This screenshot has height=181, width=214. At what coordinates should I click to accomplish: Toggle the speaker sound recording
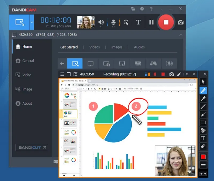tap(101, 22)
